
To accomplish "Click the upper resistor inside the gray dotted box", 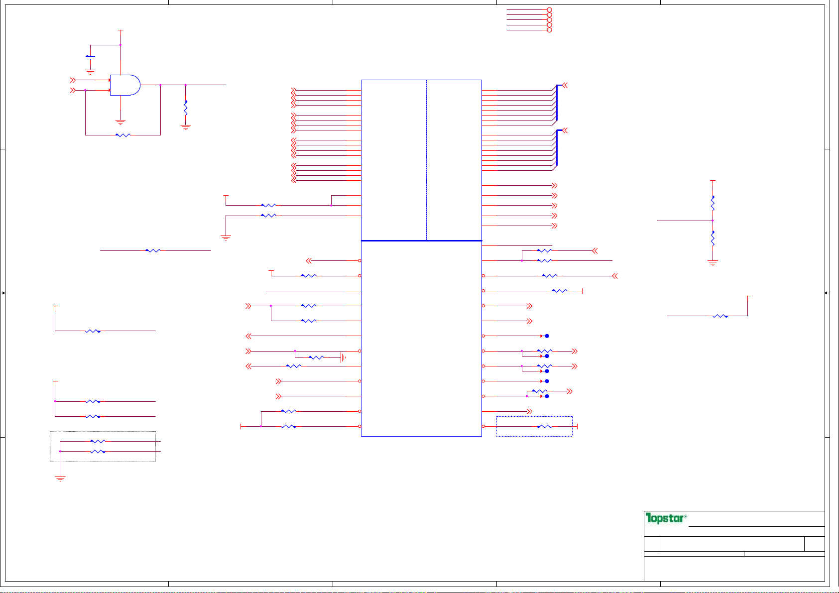I will pyautogui.click(x=98, y=441).
